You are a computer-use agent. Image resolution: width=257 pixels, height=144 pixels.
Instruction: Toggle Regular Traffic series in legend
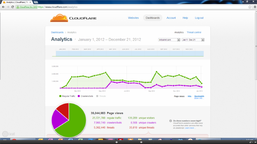[67, 96]
